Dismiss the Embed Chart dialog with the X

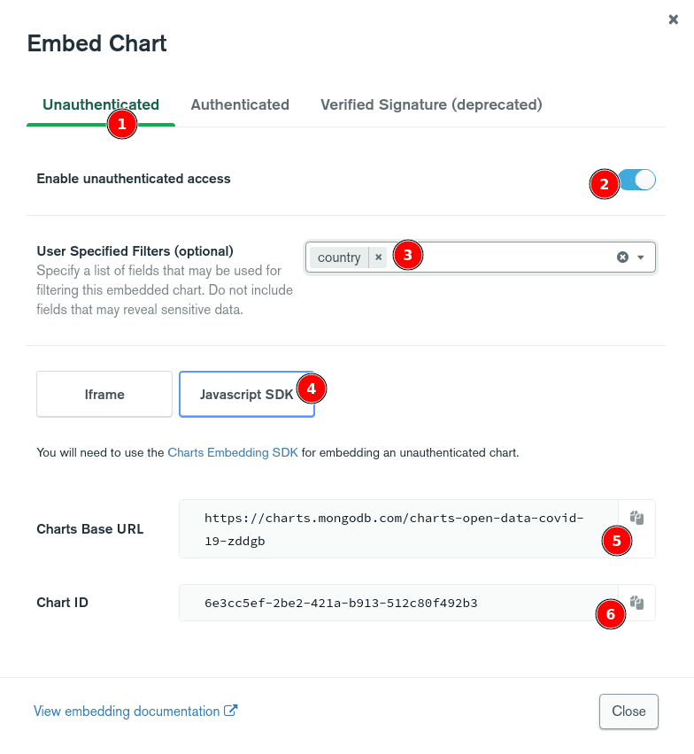tap(673, 19)
